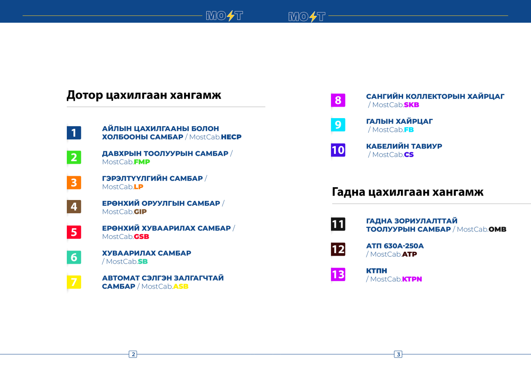Select the green number 2 badge
Screen dimensions: 531x377
74,158
